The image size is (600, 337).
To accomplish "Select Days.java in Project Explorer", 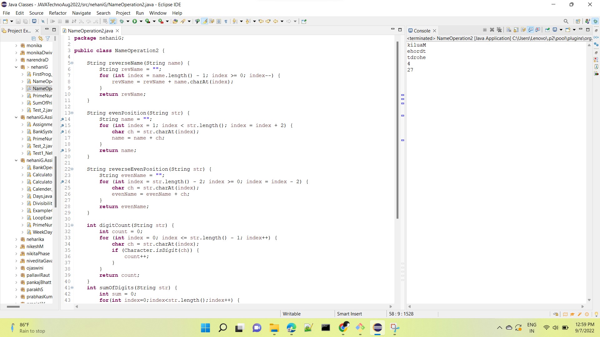I will tap(42, 196).
